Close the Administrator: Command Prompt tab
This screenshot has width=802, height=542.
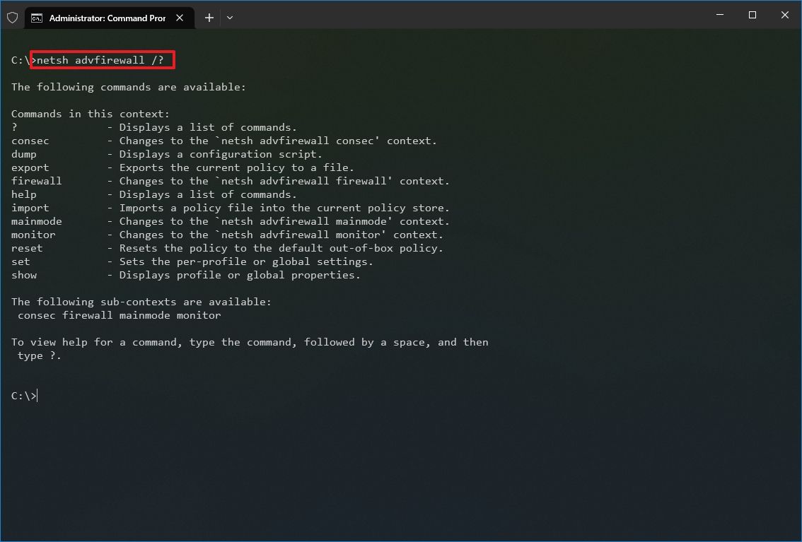tap(179, 18)
